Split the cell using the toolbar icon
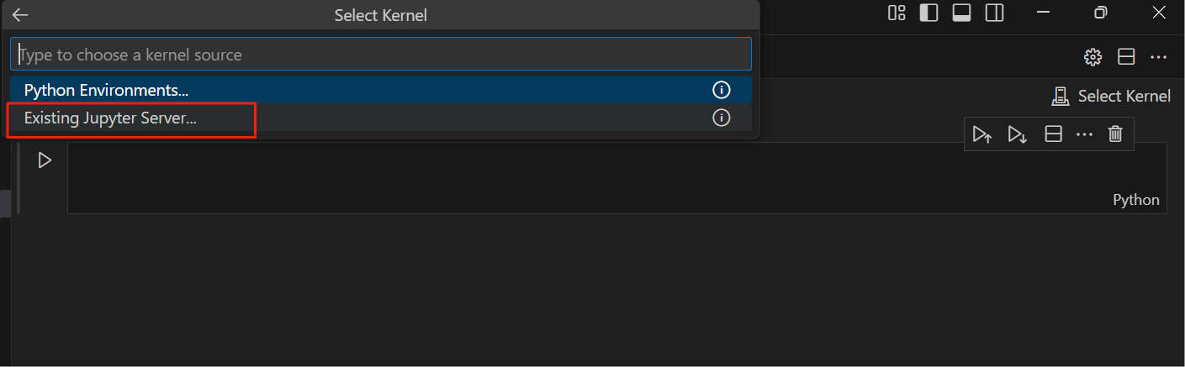This screenshot has height=367, width=1185. click(1053, 134)
